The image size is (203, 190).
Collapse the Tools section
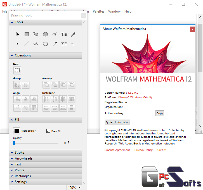tap(45, 22)
